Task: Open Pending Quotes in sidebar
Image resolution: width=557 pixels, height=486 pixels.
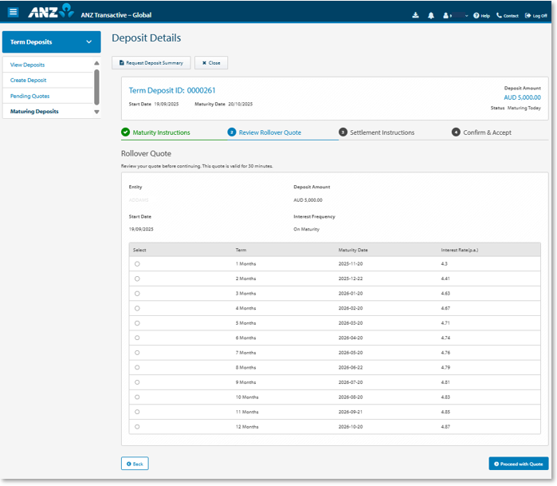Action: tap(30, 97)
